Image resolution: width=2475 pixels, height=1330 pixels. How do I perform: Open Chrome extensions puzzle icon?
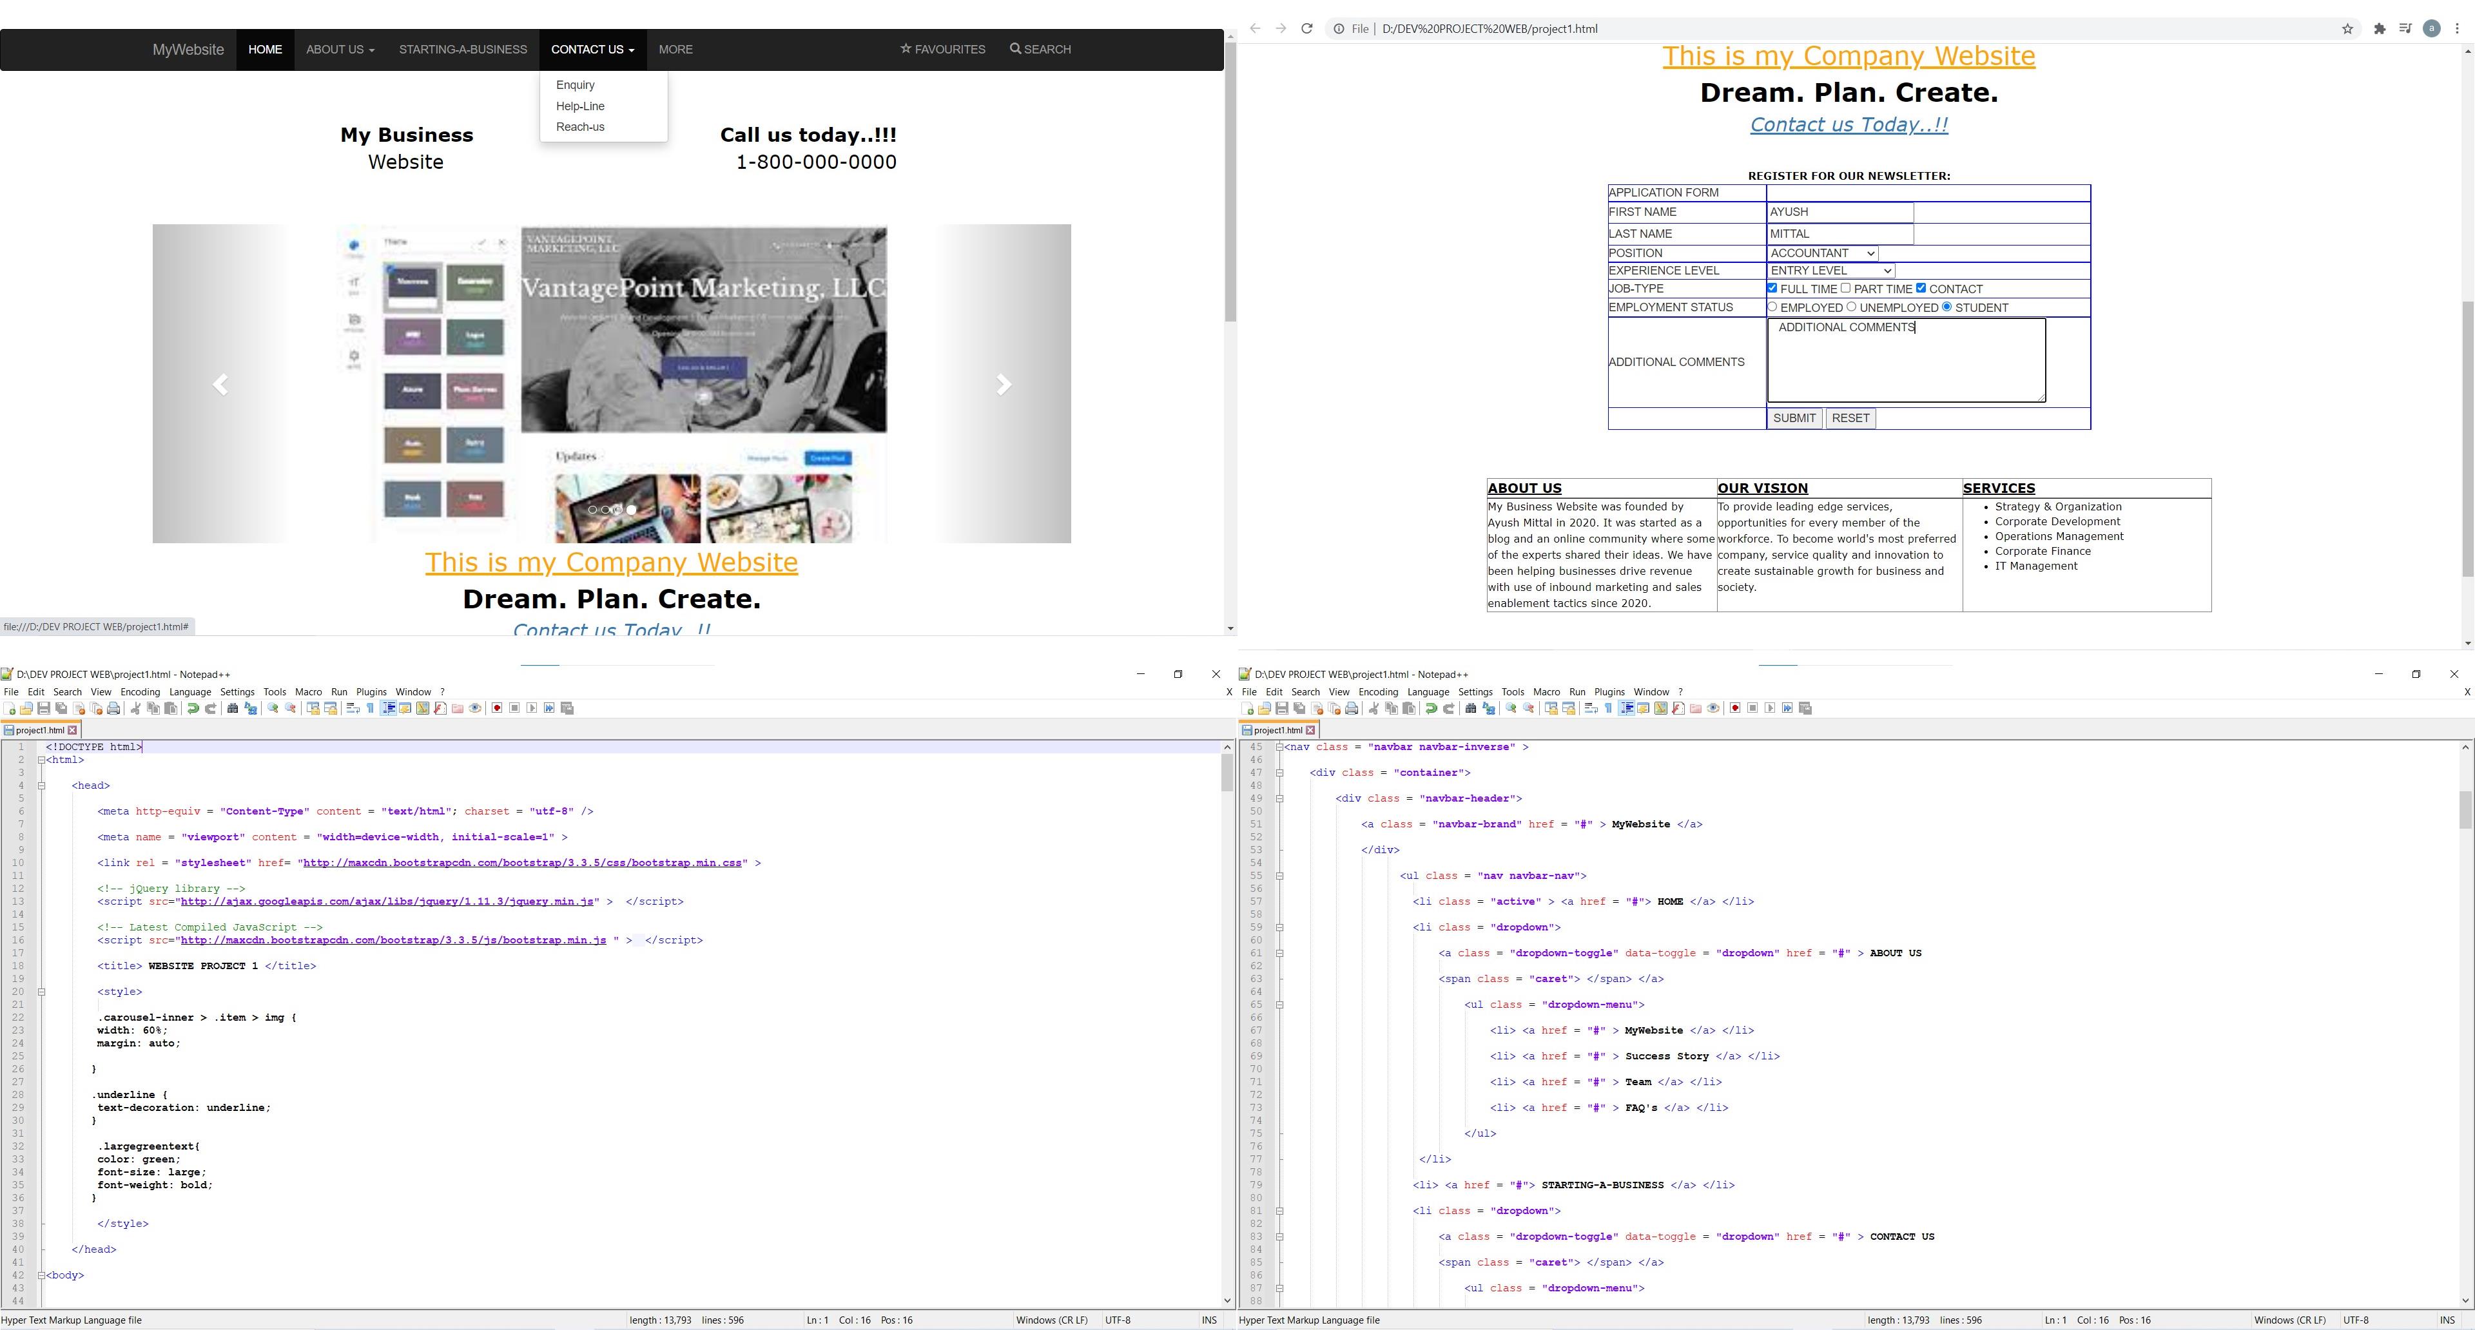(x=2379, y=29)
